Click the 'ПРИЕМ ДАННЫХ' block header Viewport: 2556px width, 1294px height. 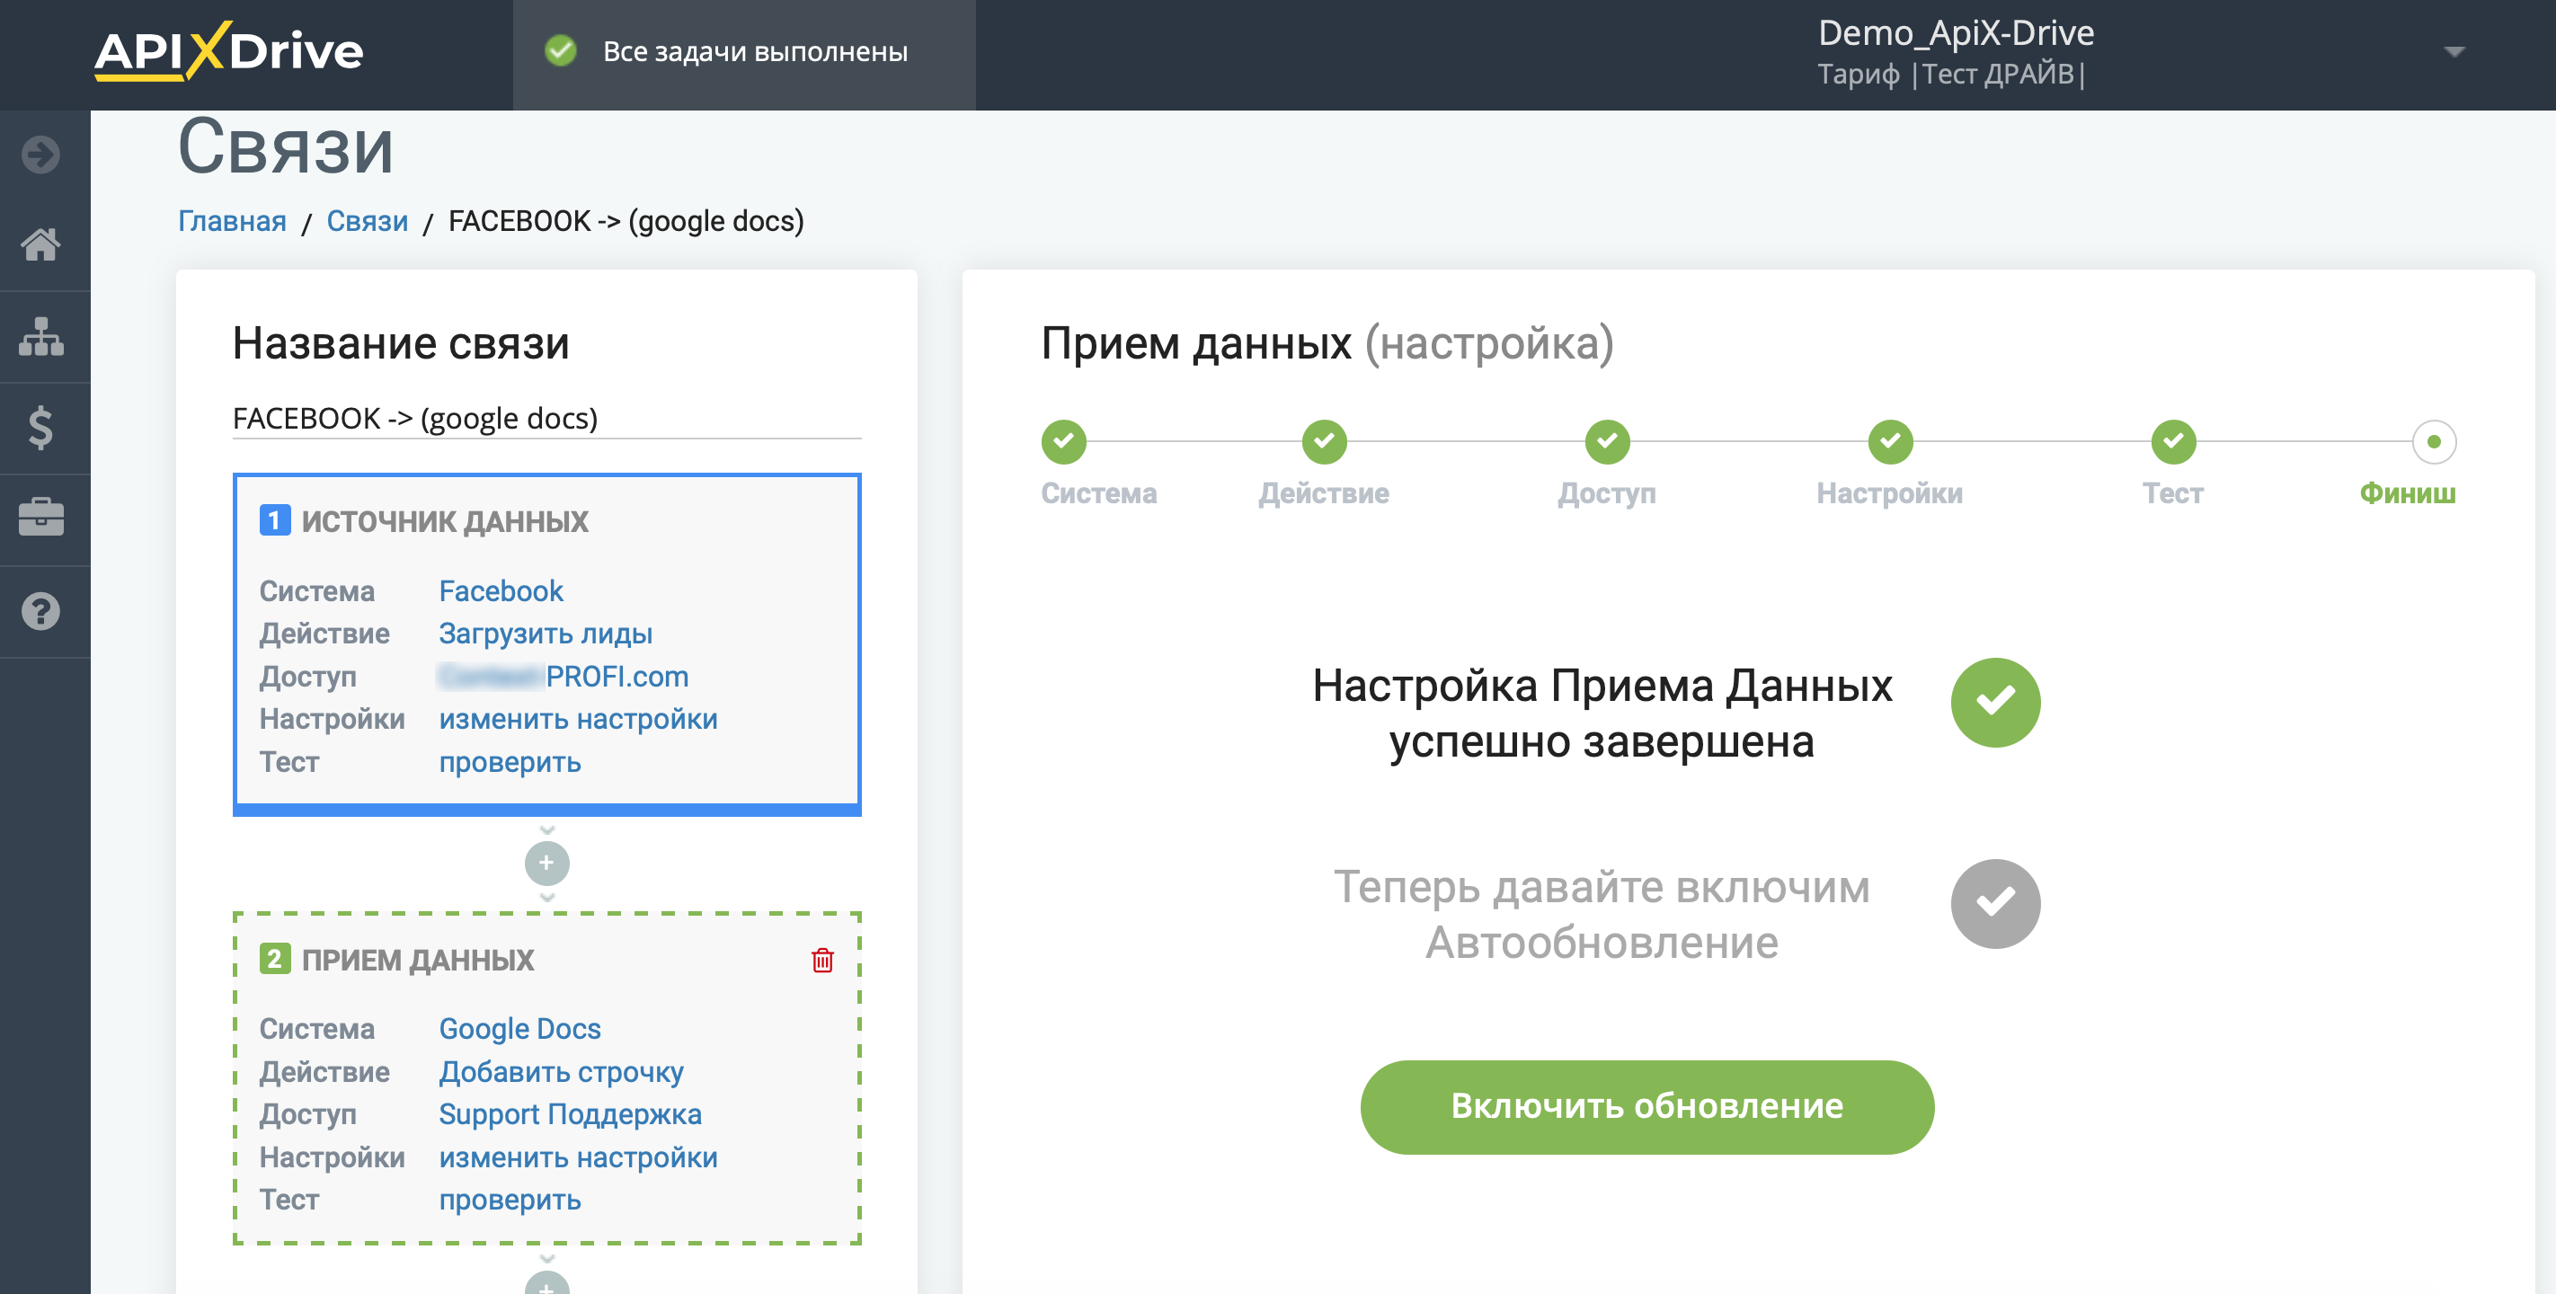418,960
